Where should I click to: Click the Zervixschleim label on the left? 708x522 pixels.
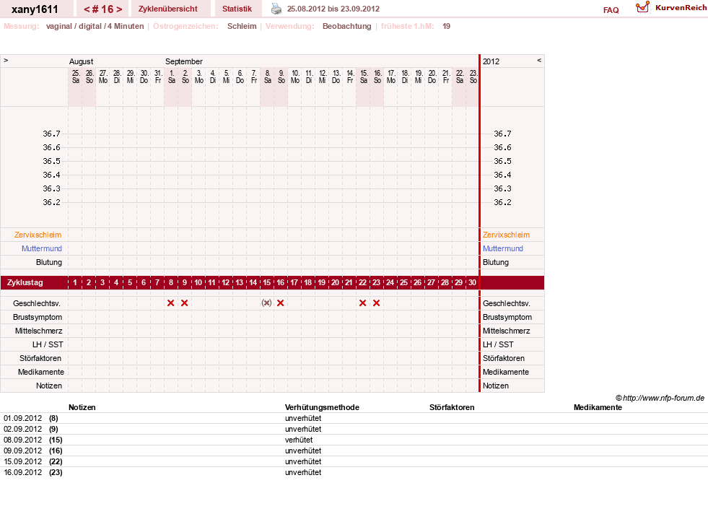pyautogui.click(x=38, y=235)
